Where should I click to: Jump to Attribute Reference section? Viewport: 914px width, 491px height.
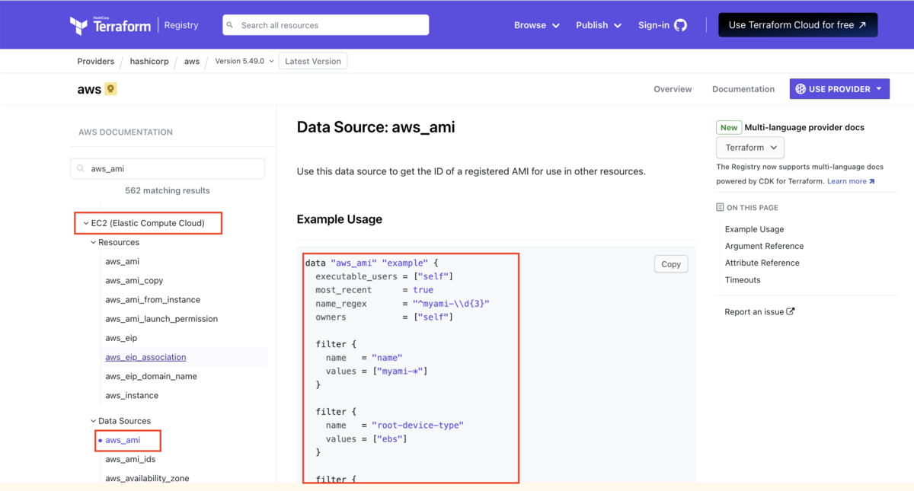click(x=762, y=263)
